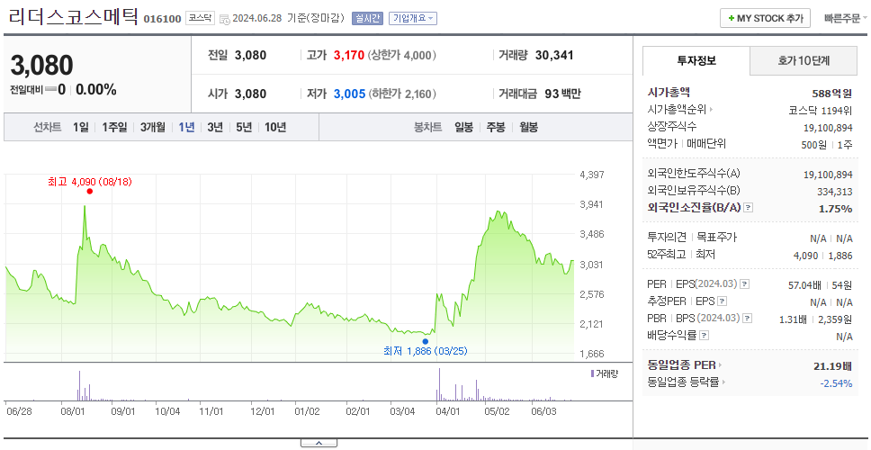
Task: Click the 거래대금 value 93 백만
Action: (562, 94)
